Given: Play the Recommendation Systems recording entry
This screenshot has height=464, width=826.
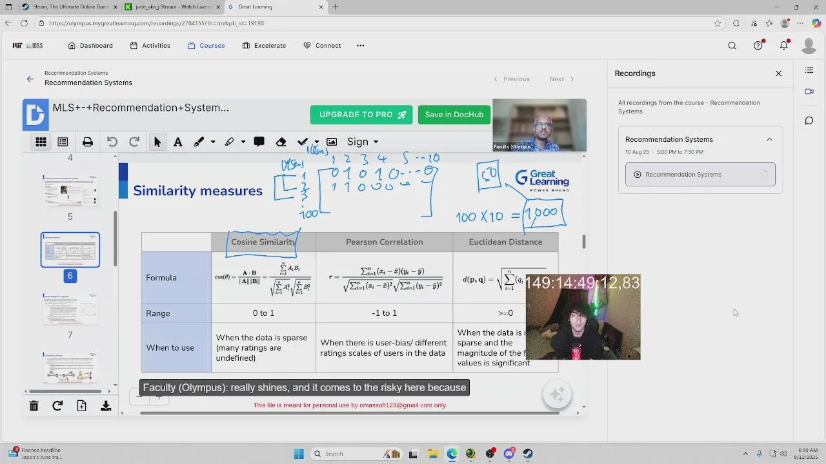Looking at the screenshot, I should tap(700, 175).
